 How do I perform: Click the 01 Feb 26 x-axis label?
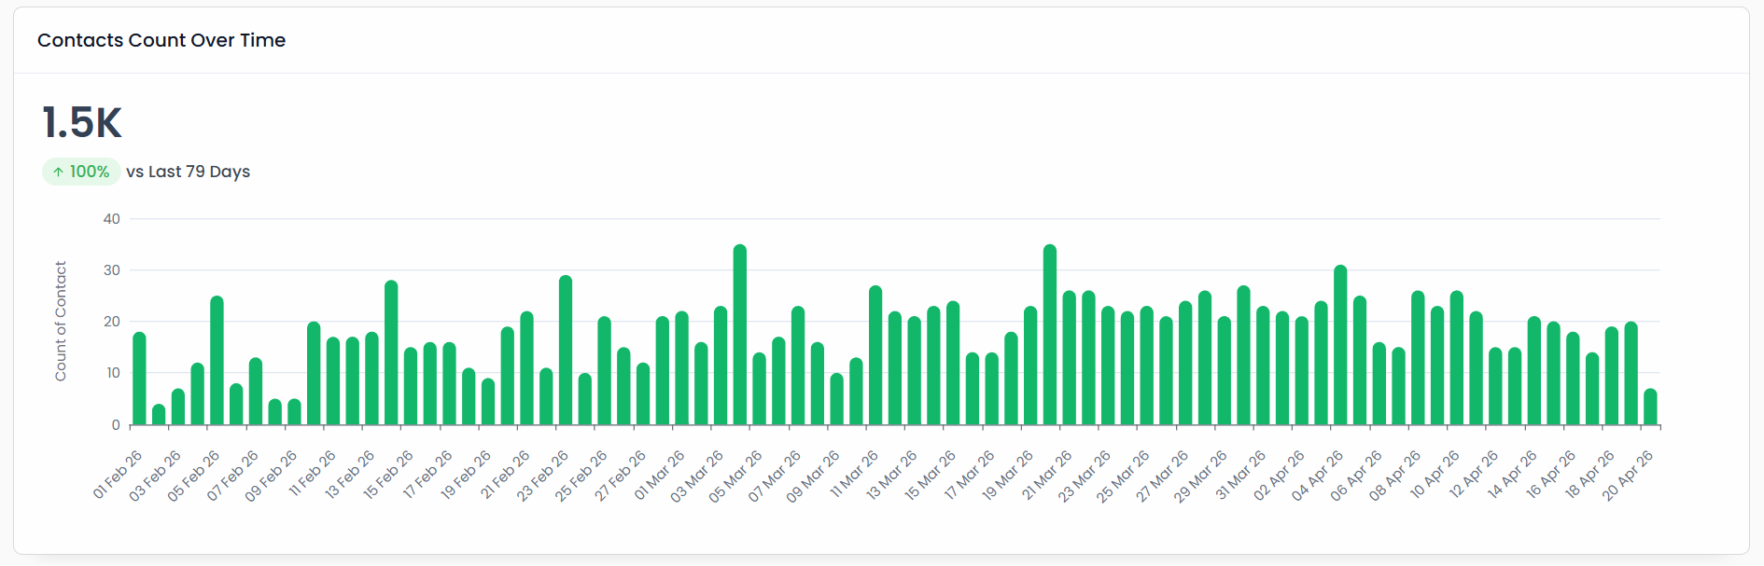(x=118, y=475)
